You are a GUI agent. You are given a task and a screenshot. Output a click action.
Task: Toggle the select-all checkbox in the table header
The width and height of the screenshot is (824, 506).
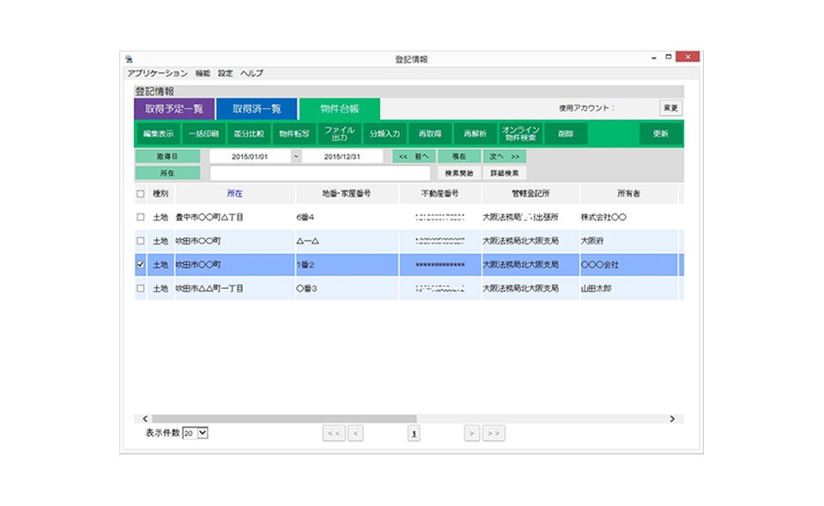coord(141,194)
